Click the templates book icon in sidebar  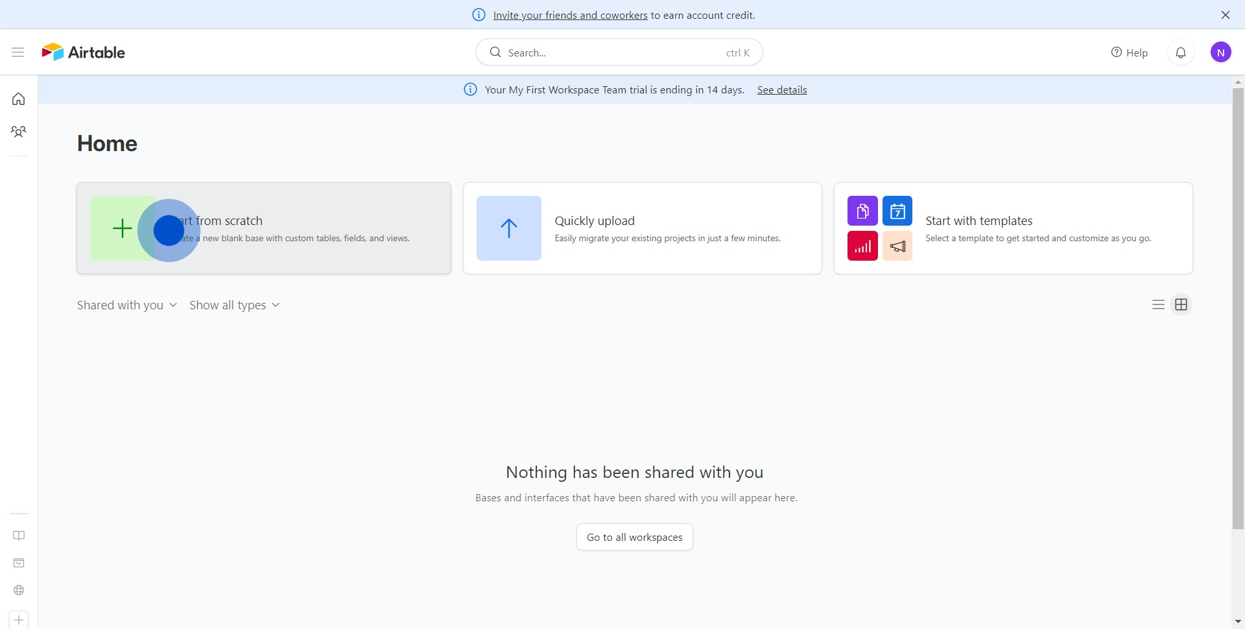(19, 536)
